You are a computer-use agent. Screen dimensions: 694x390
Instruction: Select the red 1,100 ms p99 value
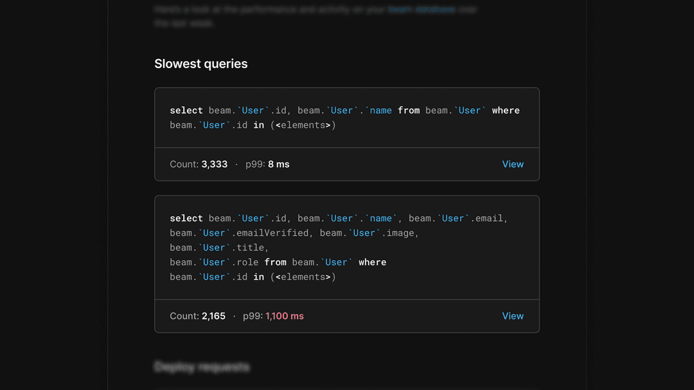point(285,315)
